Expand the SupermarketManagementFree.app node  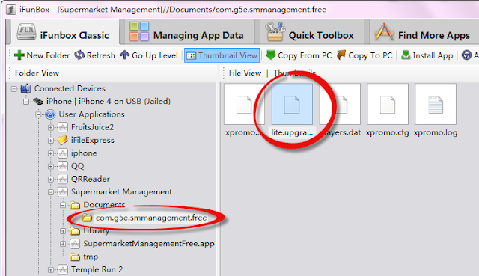[x=63, y=244]
